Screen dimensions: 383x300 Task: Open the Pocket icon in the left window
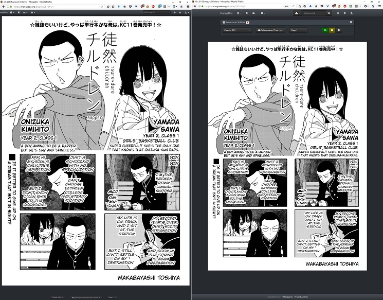pyautogui.click(x=131, y=7)
